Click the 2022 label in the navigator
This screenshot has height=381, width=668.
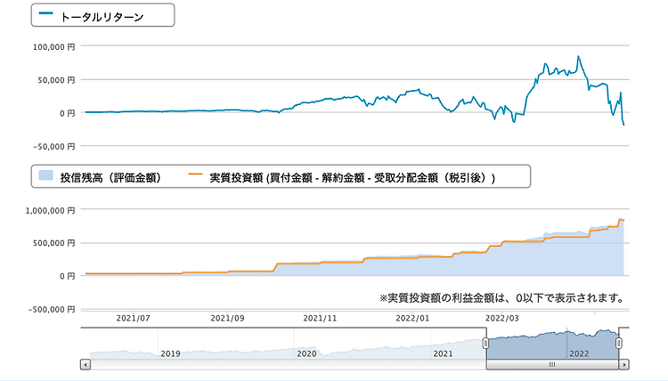(579, 353)
